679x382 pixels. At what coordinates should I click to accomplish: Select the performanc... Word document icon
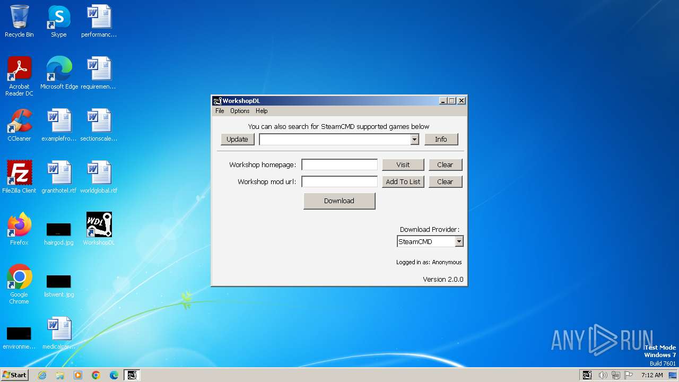99,21
